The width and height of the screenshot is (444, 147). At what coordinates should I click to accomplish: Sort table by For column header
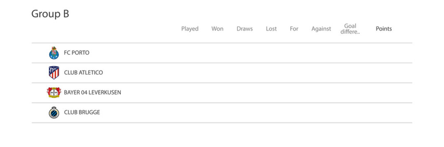click(x=294, y=29)
